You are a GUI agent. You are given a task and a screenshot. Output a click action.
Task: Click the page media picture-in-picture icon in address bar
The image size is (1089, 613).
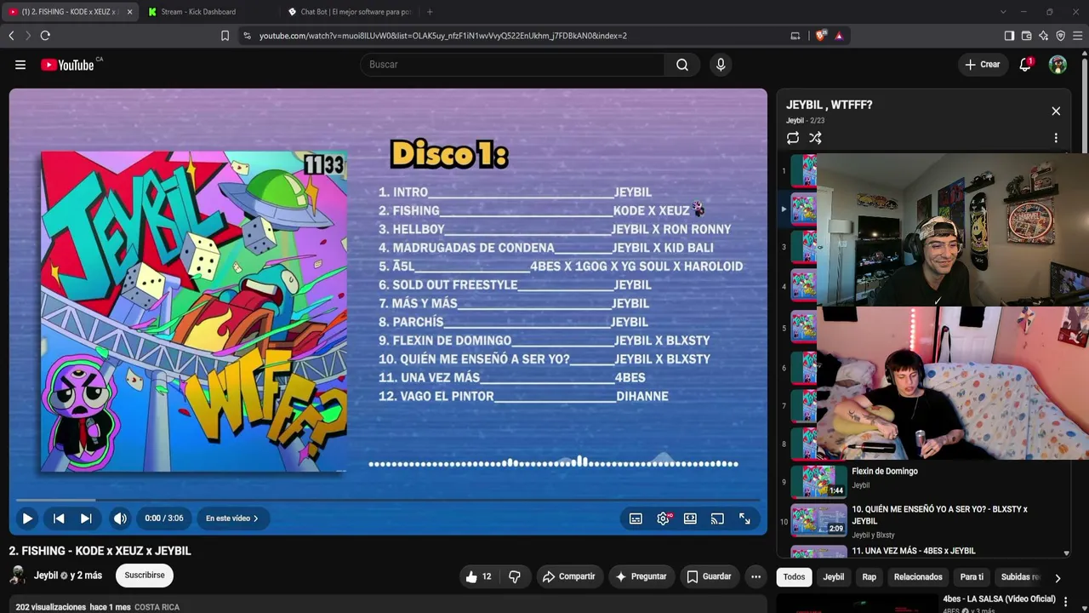coord(795,36)
